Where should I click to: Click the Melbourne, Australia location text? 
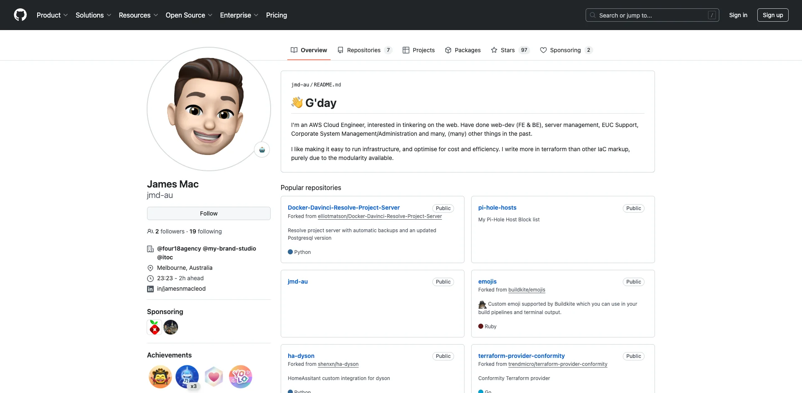(x=185, y=268)
